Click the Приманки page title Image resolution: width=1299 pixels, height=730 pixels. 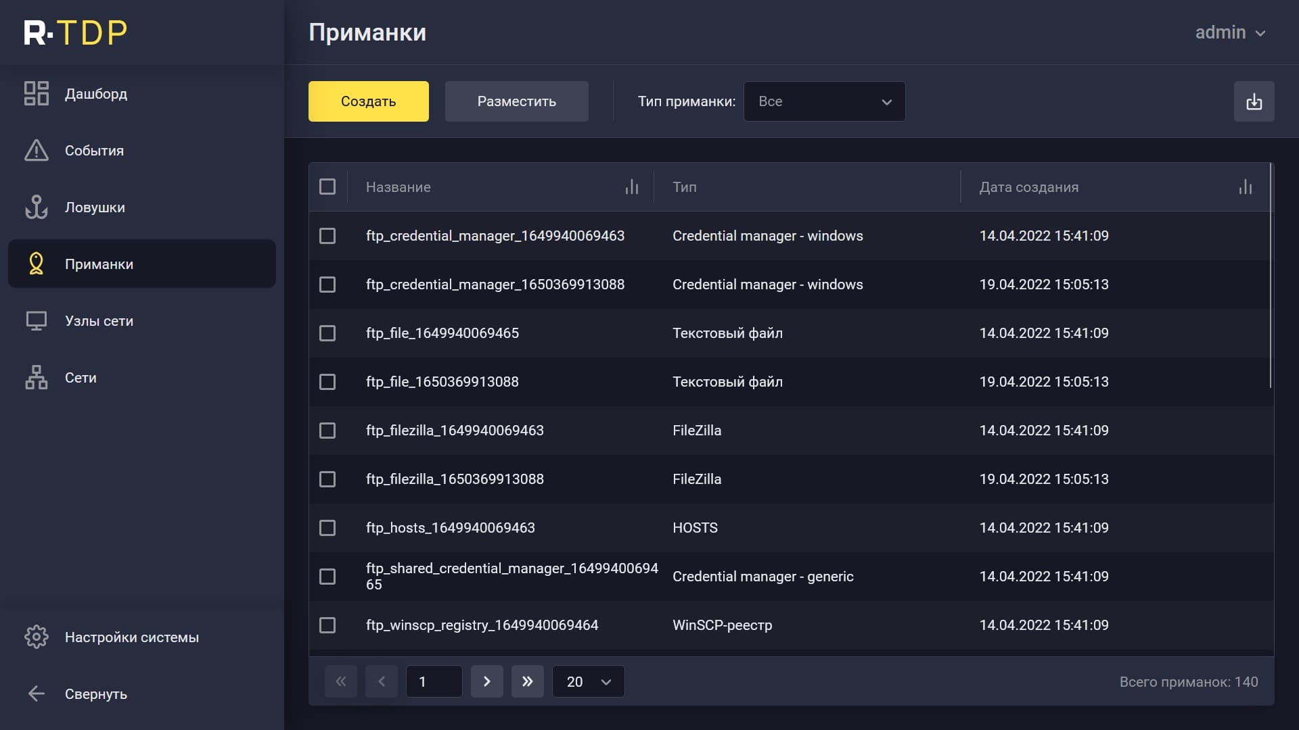[367, 32]
